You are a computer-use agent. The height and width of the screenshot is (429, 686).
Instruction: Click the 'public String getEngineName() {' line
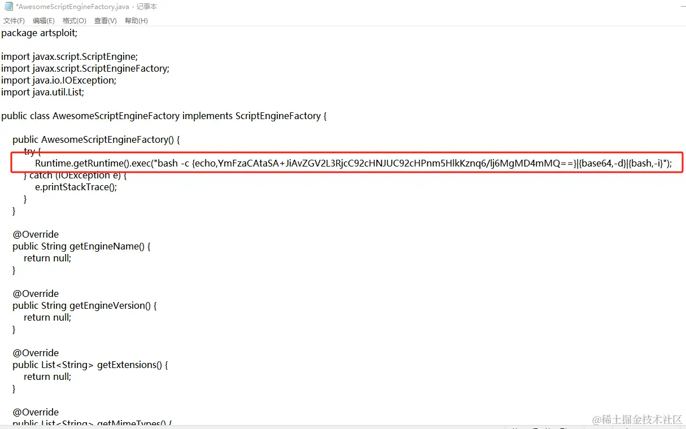pyautogui.click(x=82, y=246)
